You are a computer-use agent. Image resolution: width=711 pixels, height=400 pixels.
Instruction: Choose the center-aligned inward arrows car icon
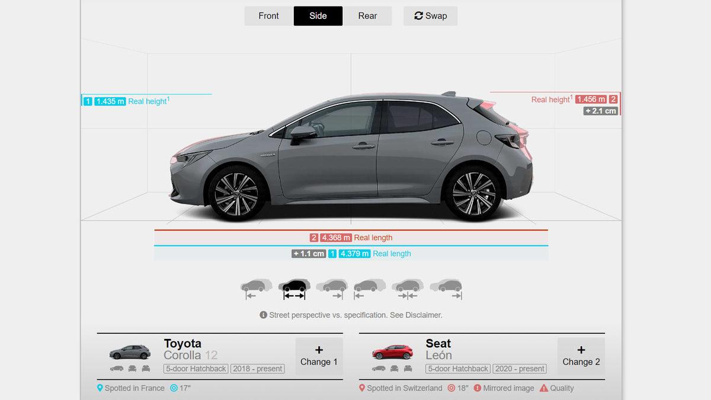click(x=408, y=288)
